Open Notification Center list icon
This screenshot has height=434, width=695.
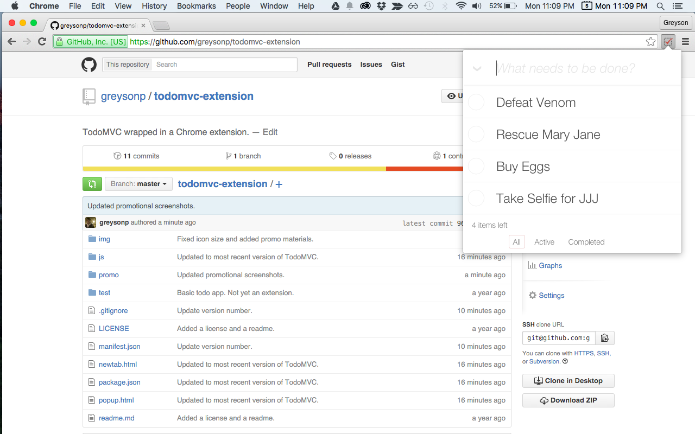(x=678, y=6)
